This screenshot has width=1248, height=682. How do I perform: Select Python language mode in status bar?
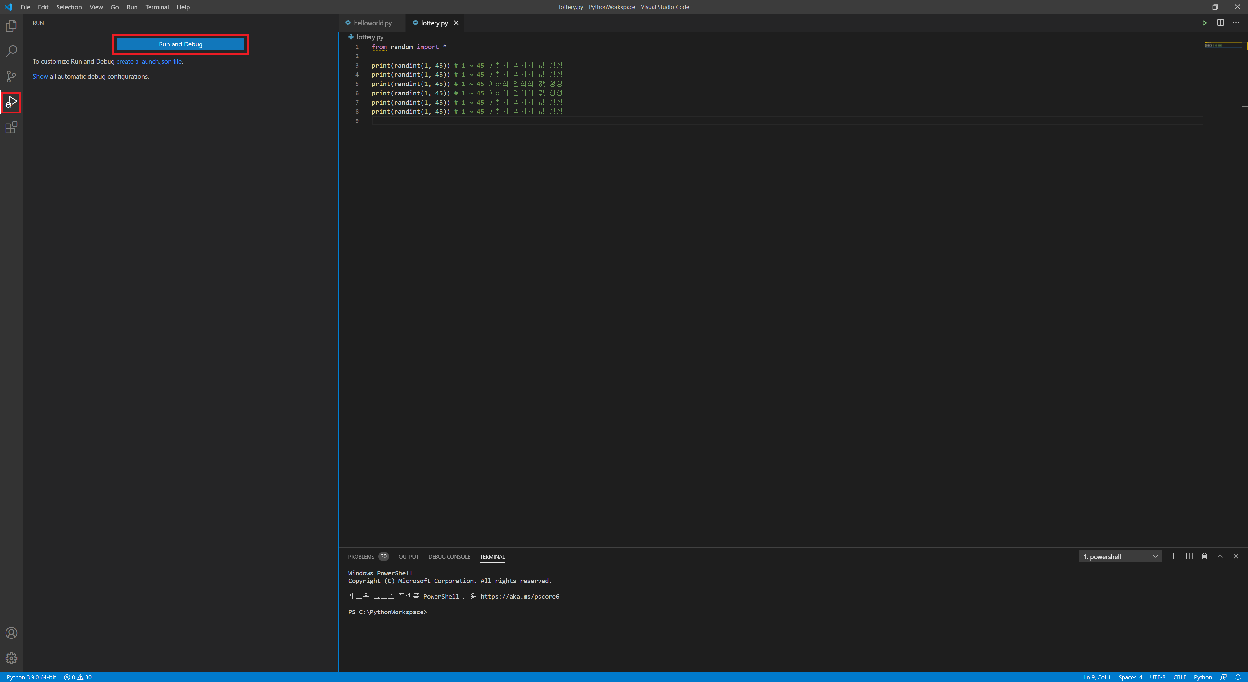coord(1202,677)
